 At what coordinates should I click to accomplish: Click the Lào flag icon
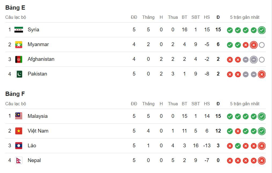[19, 146]
